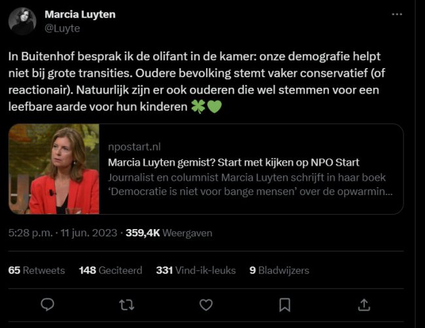View the 65 Retweets list
The width and height of the screenshot is (425, 328).
(x=36, y=270)
